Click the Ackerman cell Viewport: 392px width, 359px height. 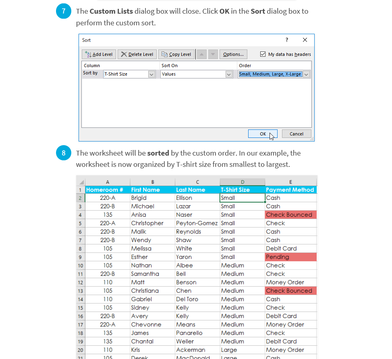197,350
